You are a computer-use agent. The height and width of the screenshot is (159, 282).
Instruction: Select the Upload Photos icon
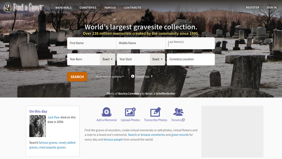130,112
